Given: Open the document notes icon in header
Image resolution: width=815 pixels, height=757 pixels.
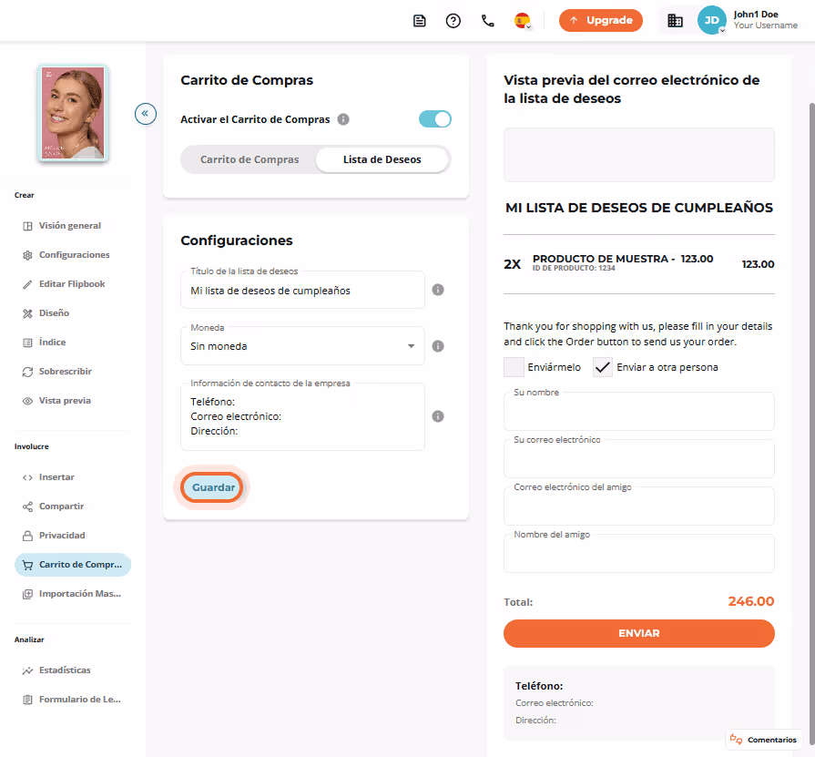Looking at the screenshot, I should (420, 21).
